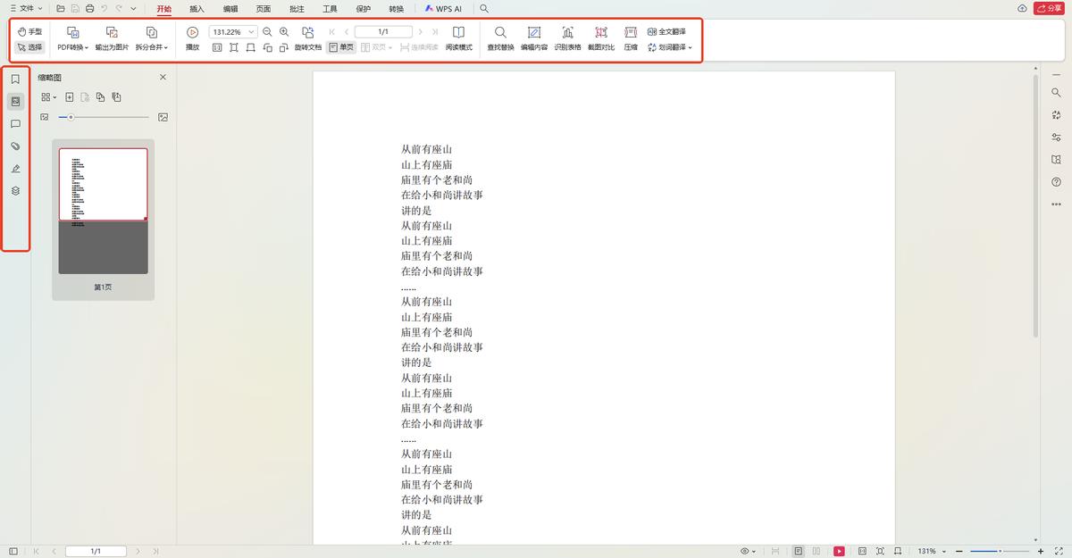Run 识别表格 table recognition
Screen dimensions: 1072x558
pos(567,37)
